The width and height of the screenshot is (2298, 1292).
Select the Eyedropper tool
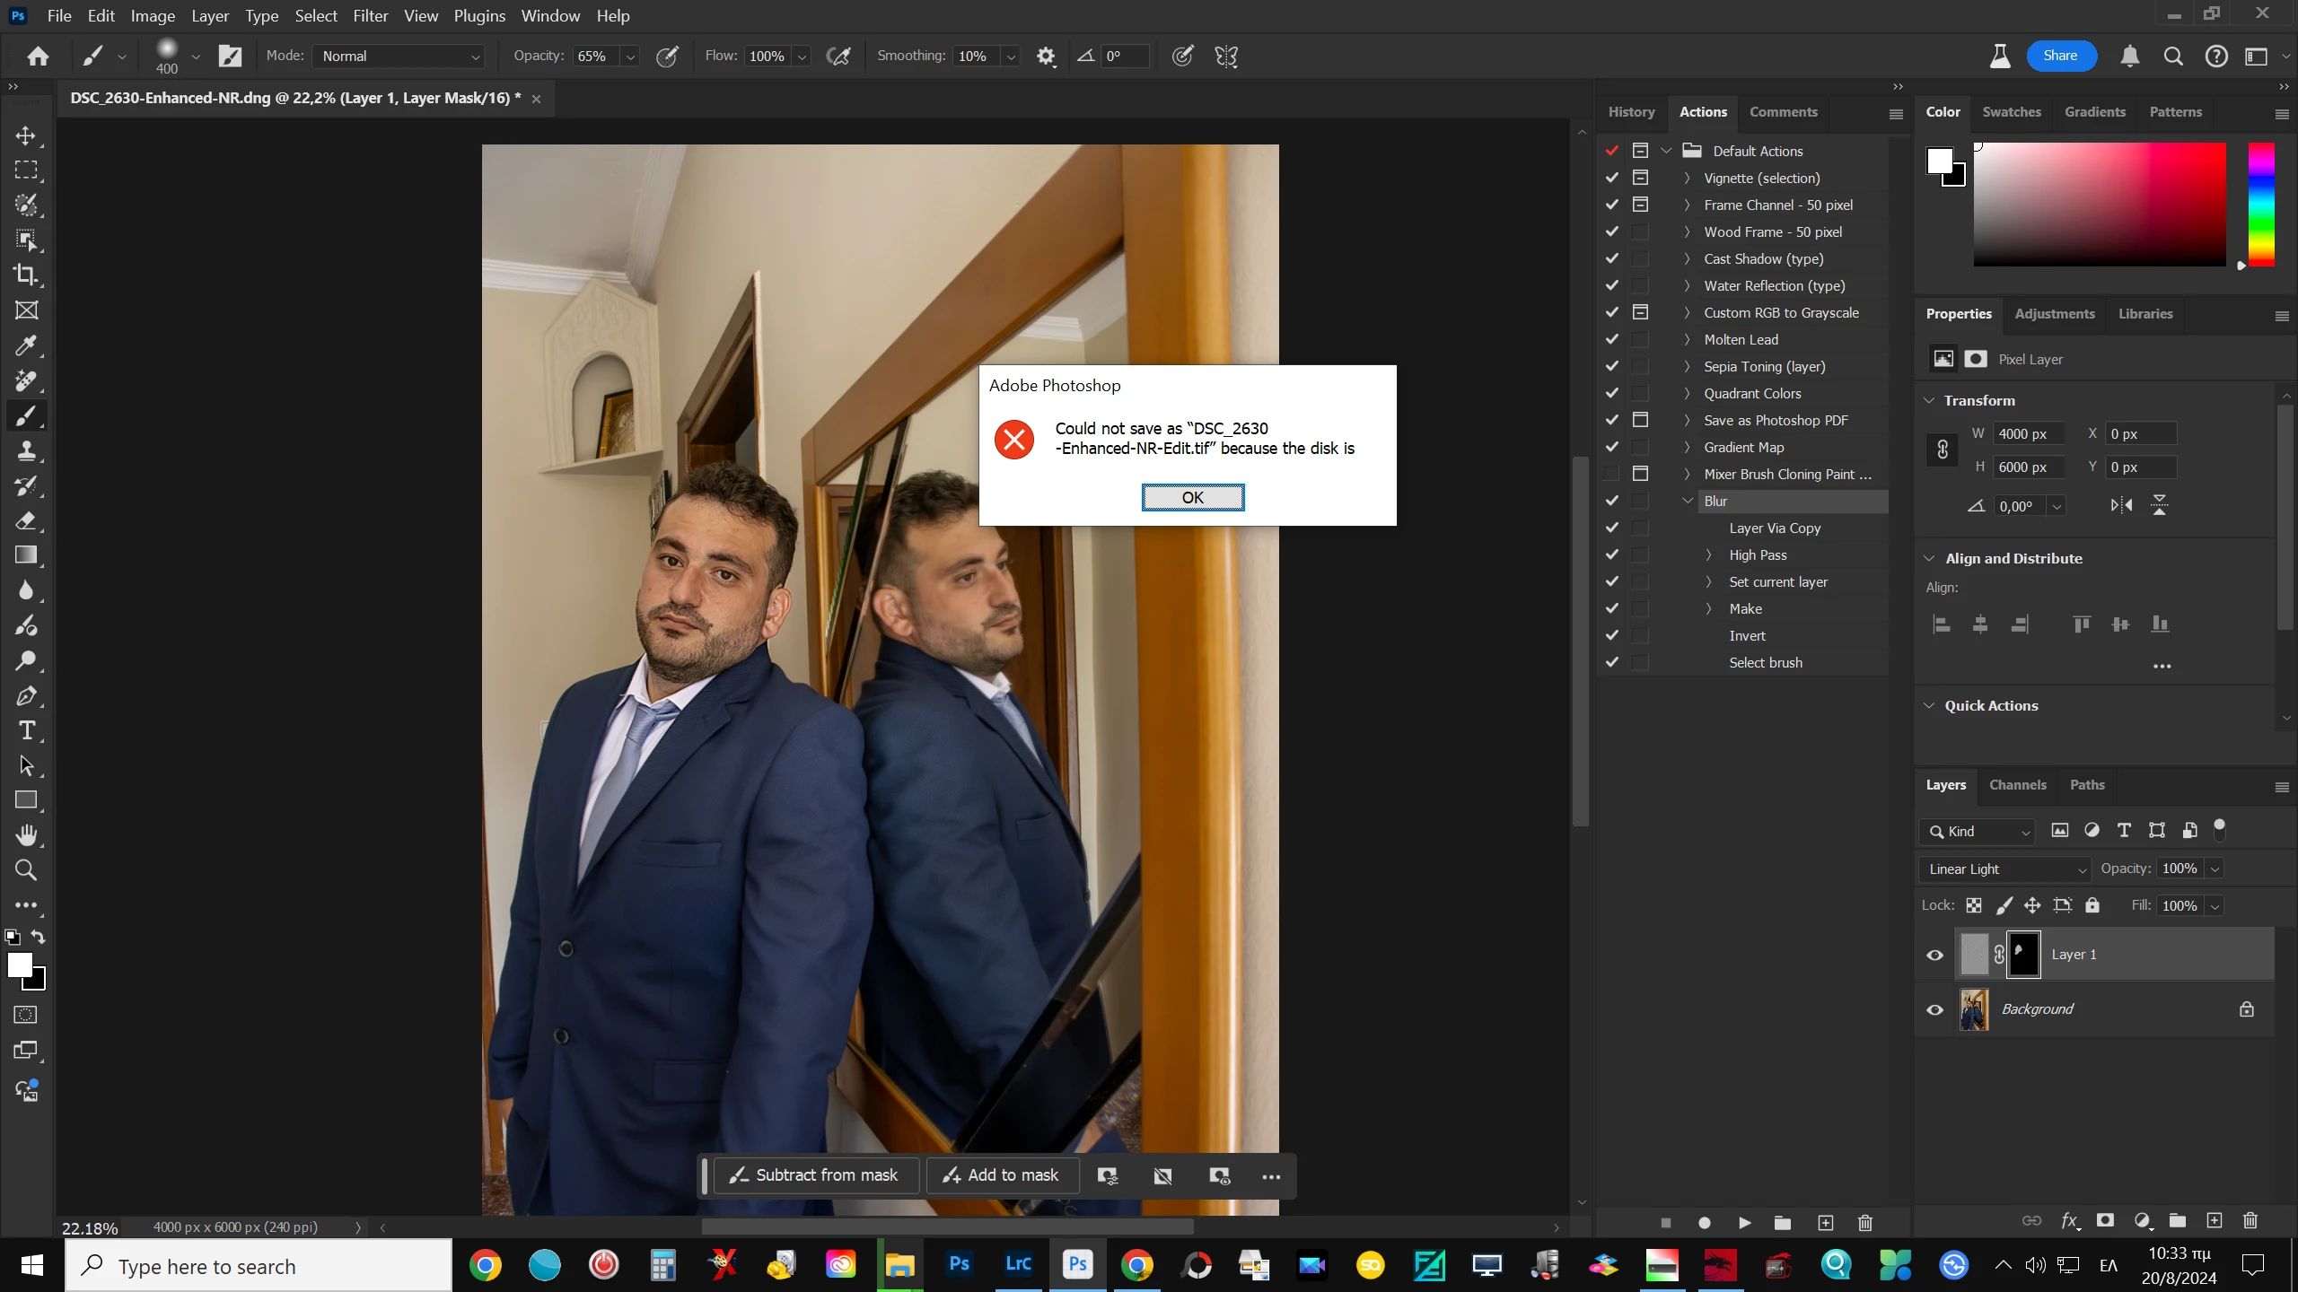[x=26, y=345]
